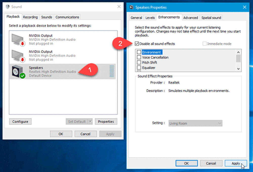Screen dimensions: 253x172
Task: Close the Sound dialog window
Action: click(x=119, y=7)
